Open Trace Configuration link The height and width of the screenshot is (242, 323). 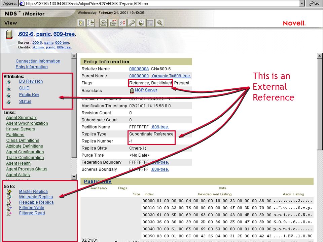pos(25,158)
